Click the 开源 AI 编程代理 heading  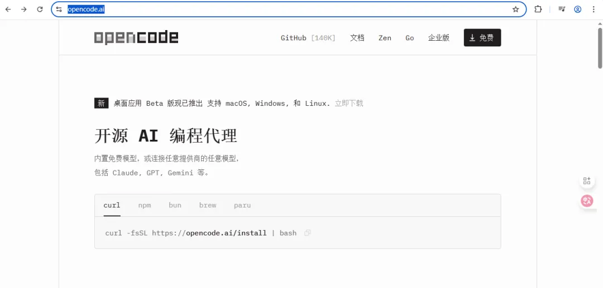tap(166, 136)
